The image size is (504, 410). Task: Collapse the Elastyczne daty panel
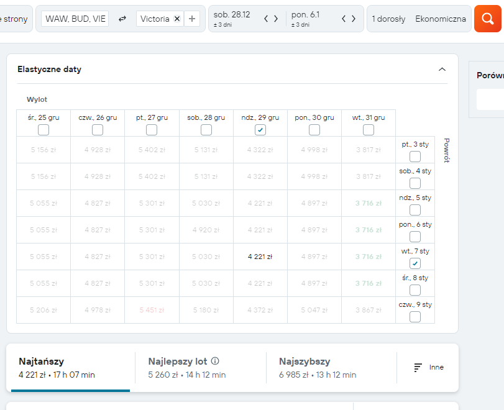tap(442, 70)
